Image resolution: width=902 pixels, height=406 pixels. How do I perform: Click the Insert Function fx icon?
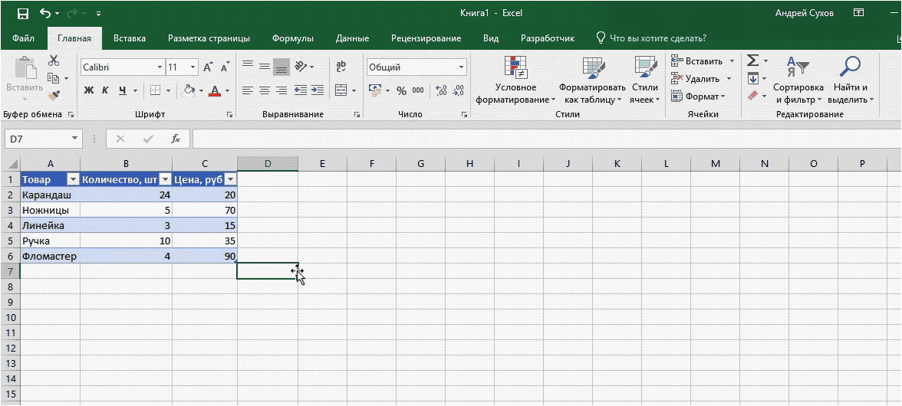(x=176, y=139)
